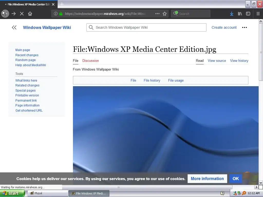Select File:Windows XP Medi... taskbar item
Image resolution: width=263 pixels, height=197 pixels.
pos(89,193)
